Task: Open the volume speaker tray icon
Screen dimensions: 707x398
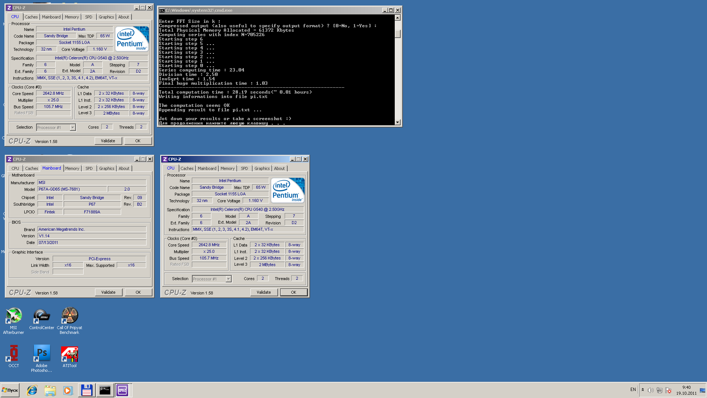Action: point(651,390)
